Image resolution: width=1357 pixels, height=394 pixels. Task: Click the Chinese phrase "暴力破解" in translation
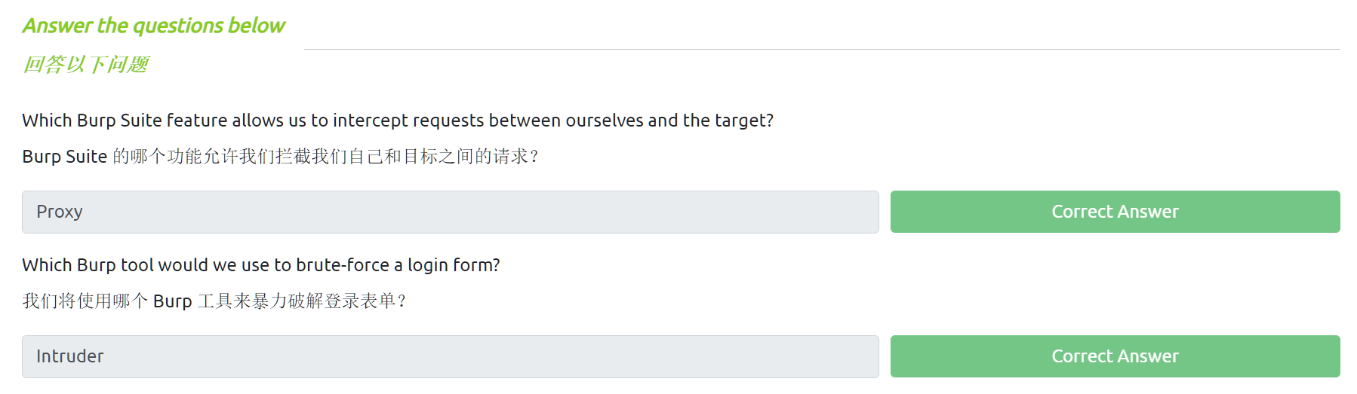click(288, 301)
